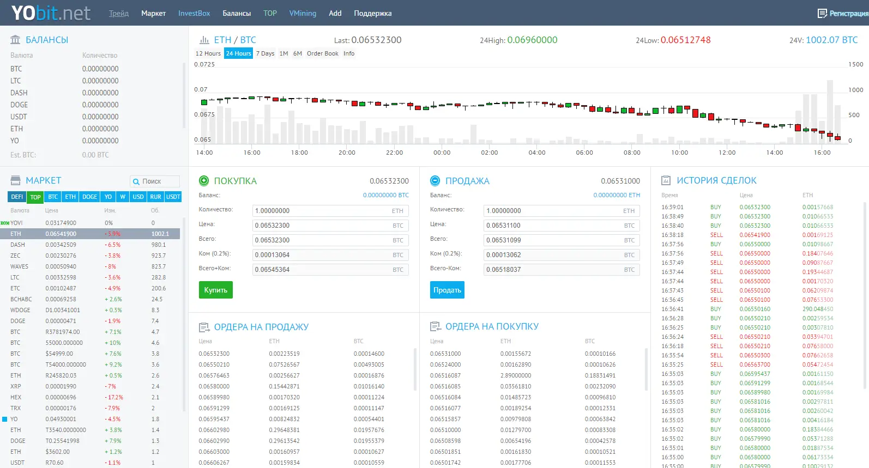Click the sell Всего input field
This screenshot has width=869, height=468.
tap(562, 240)
